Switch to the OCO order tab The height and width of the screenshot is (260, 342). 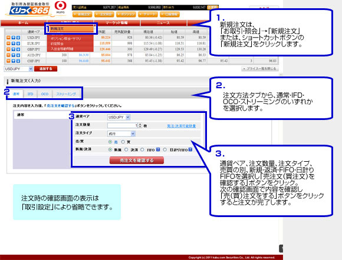pos(45,94)
